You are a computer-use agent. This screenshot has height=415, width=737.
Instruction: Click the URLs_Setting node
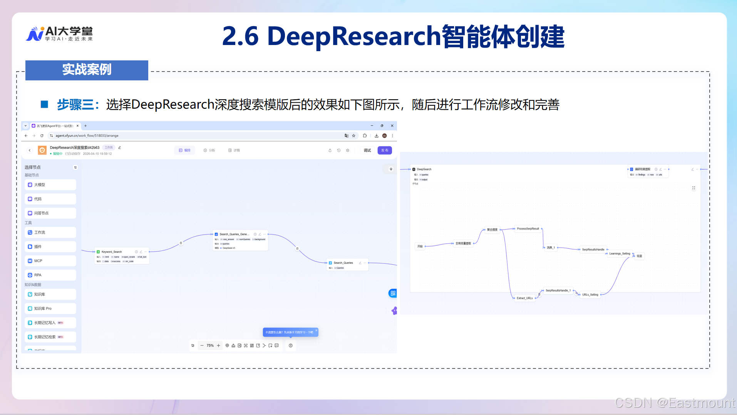pyautogui.click(x=590, y=295)
